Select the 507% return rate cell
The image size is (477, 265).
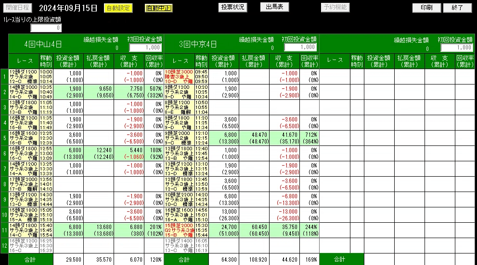coord(154,92)
